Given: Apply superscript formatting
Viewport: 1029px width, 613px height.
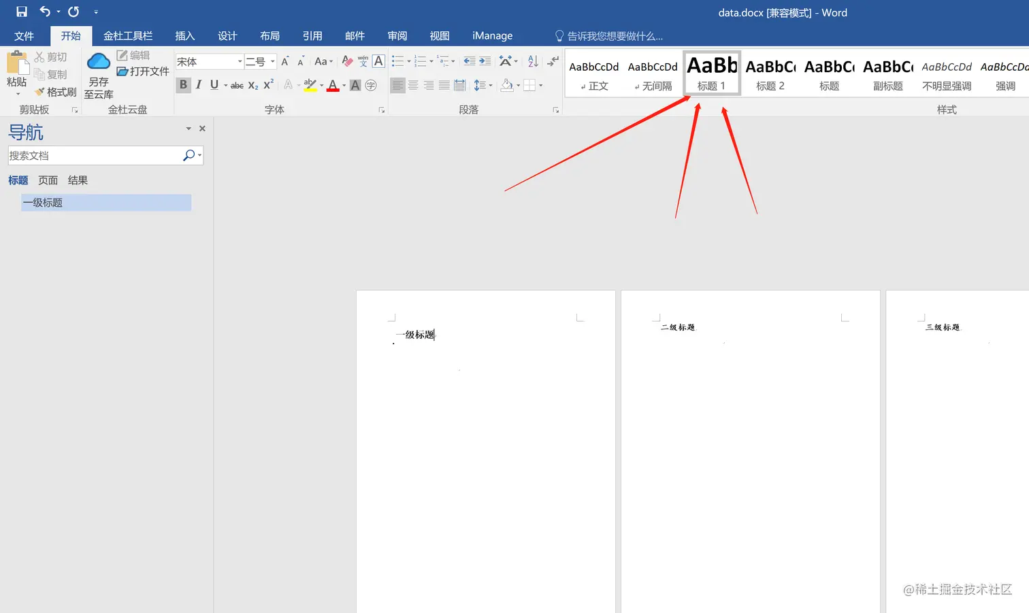Looking at the screenshot, I should coord(269,85).
